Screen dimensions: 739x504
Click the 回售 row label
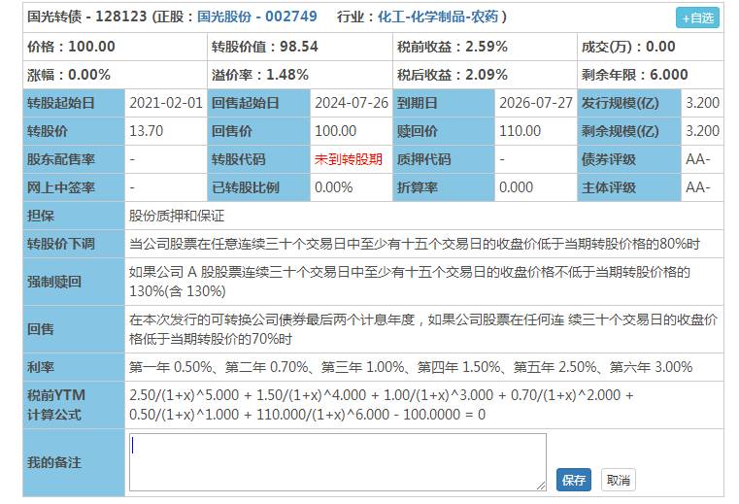click(74, 329)
